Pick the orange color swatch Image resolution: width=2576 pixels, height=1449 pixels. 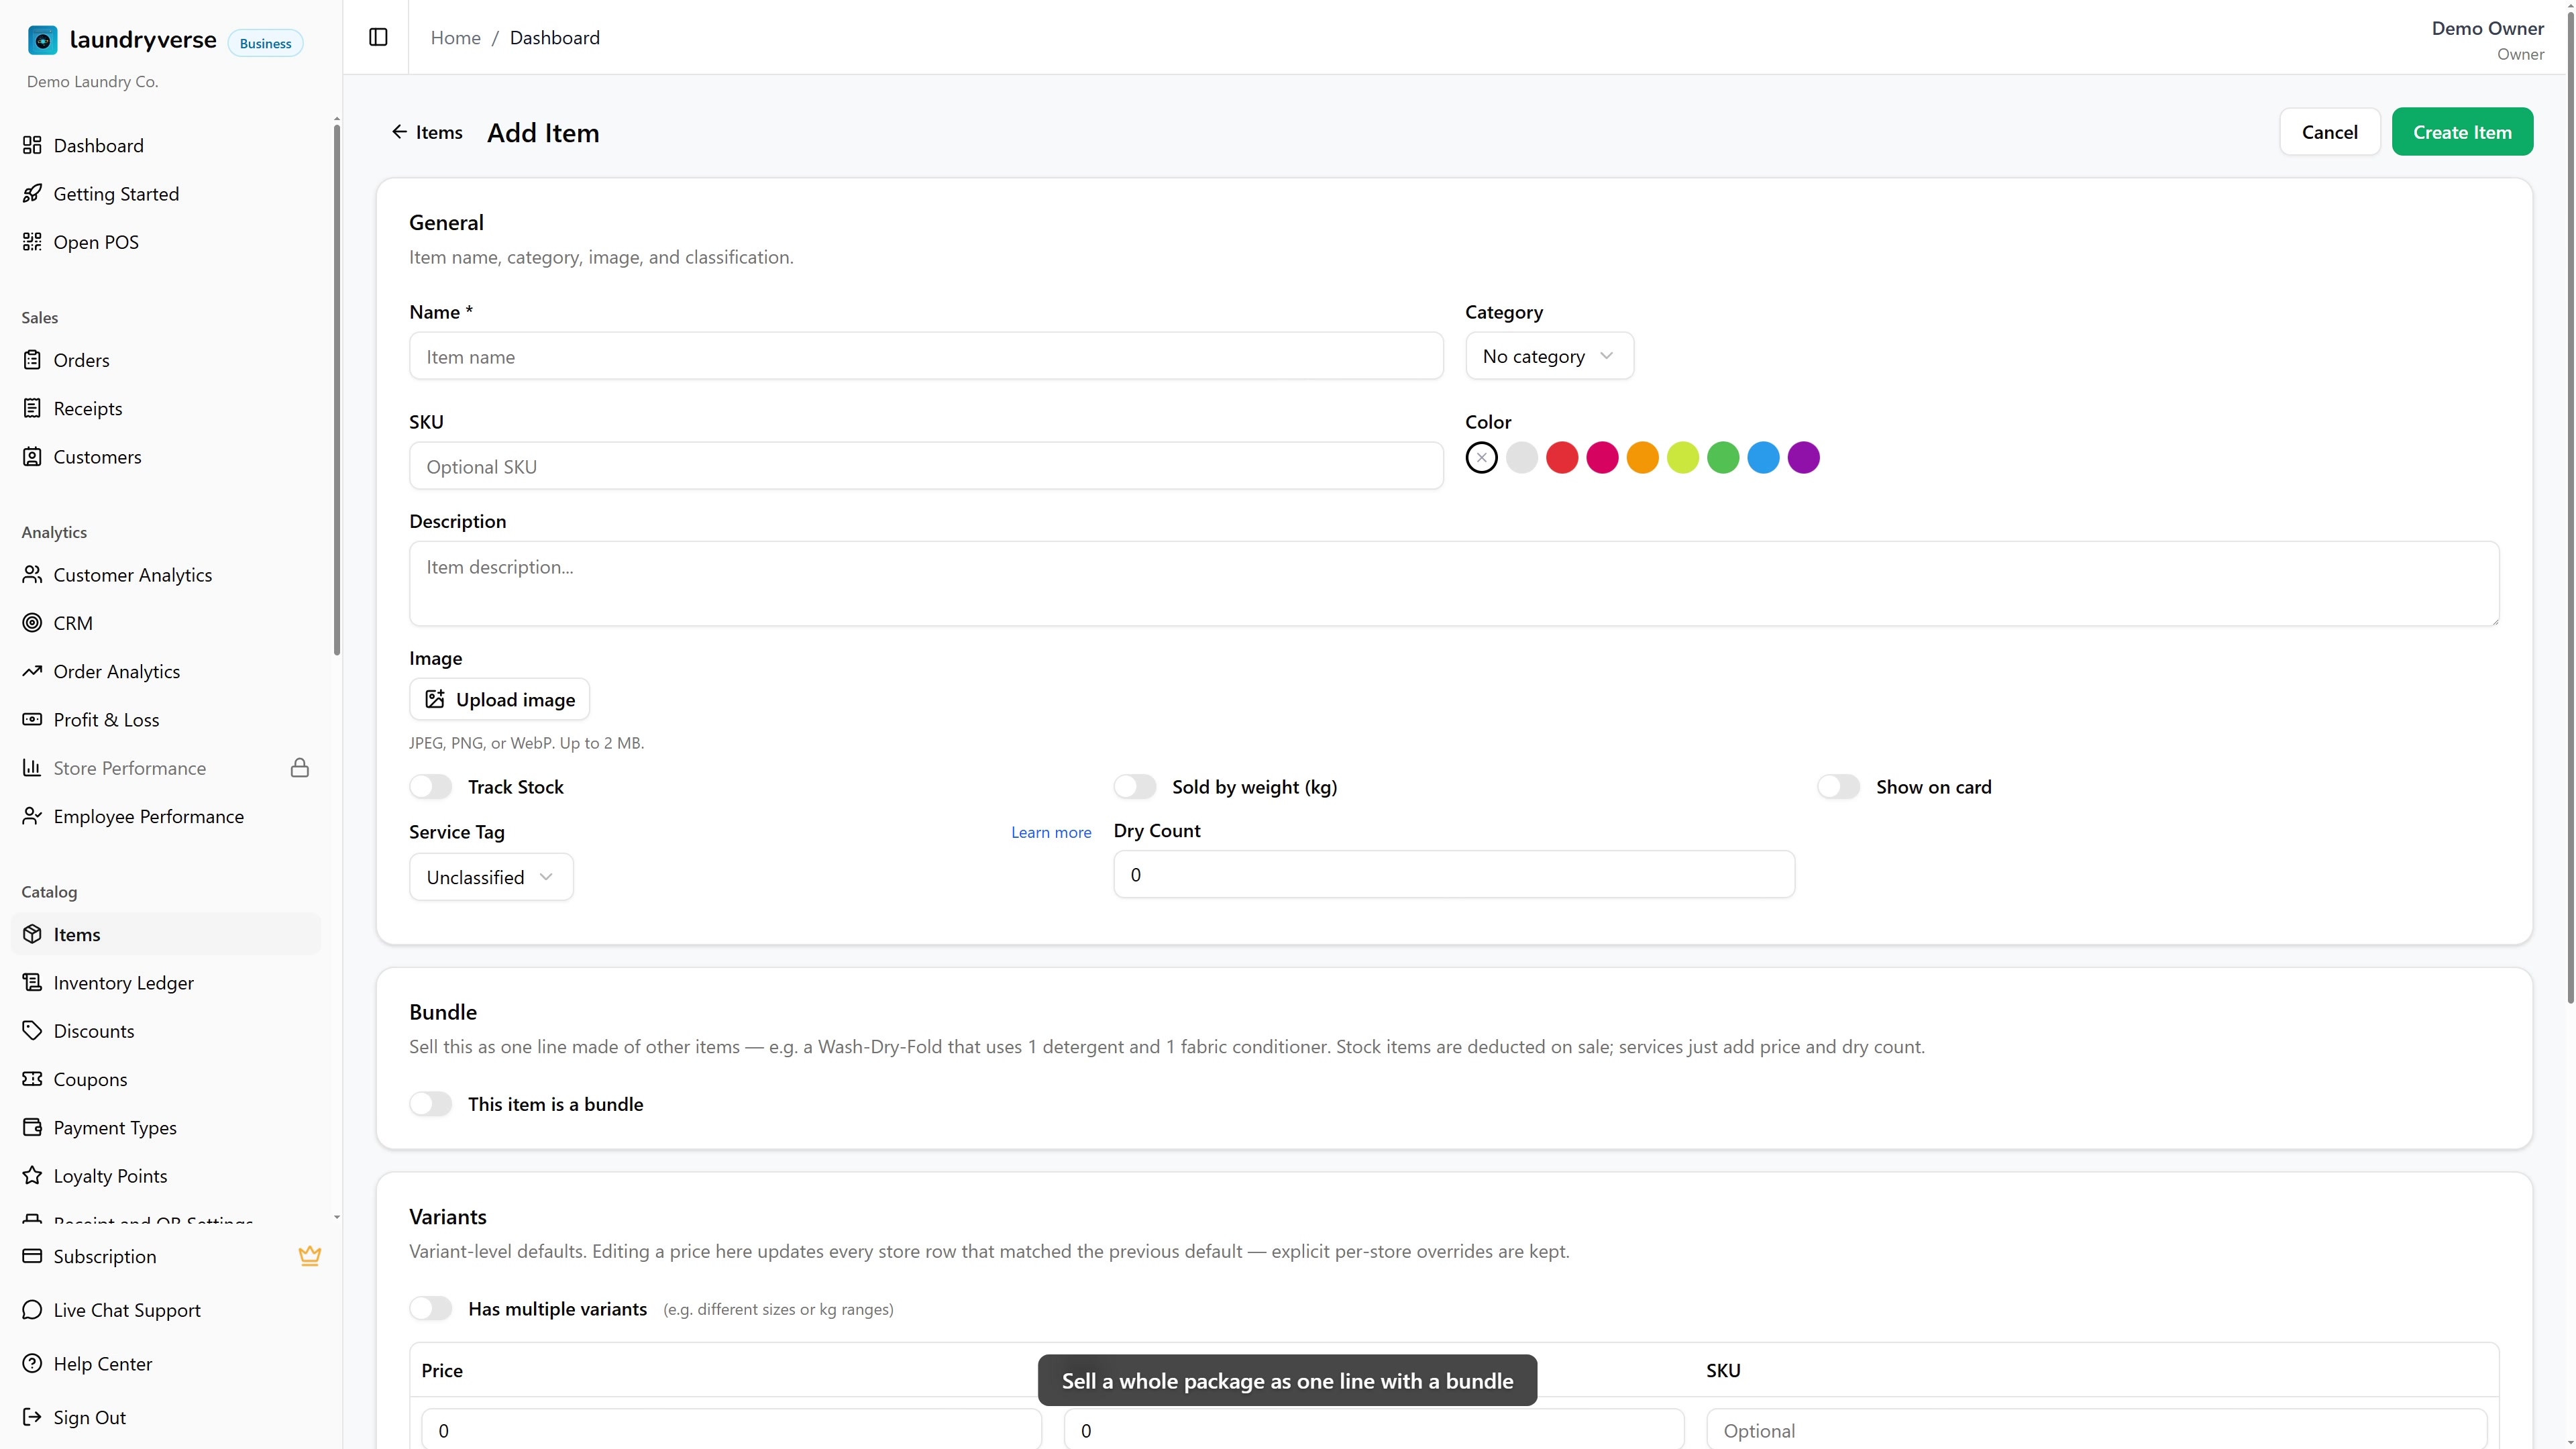click(x=1642, y=458)
